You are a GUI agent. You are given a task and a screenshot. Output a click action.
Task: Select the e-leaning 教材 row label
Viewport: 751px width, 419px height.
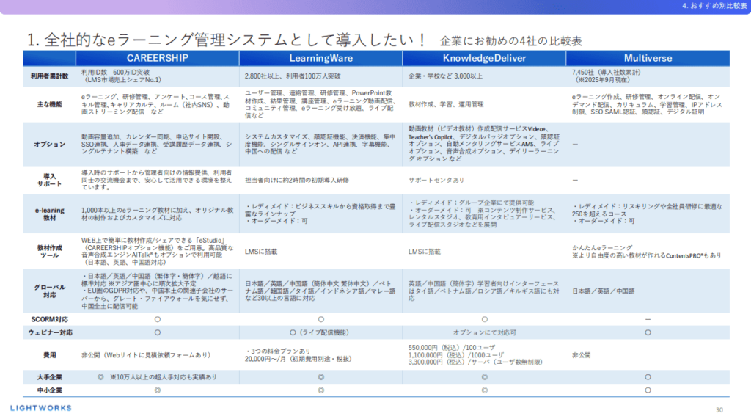(x=49, y=214)
